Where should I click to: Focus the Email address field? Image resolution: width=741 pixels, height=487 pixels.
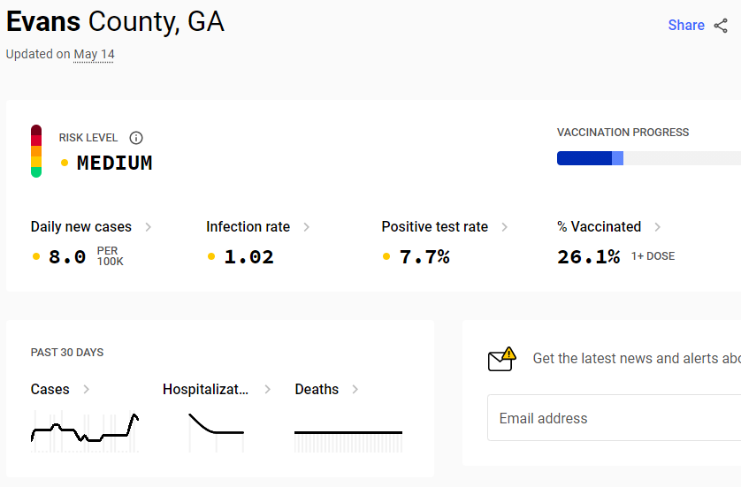pos(615,418)
